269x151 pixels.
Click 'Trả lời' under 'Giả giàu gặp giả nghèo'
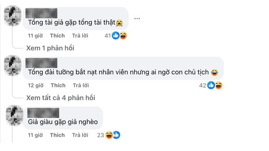click(80, 135)
